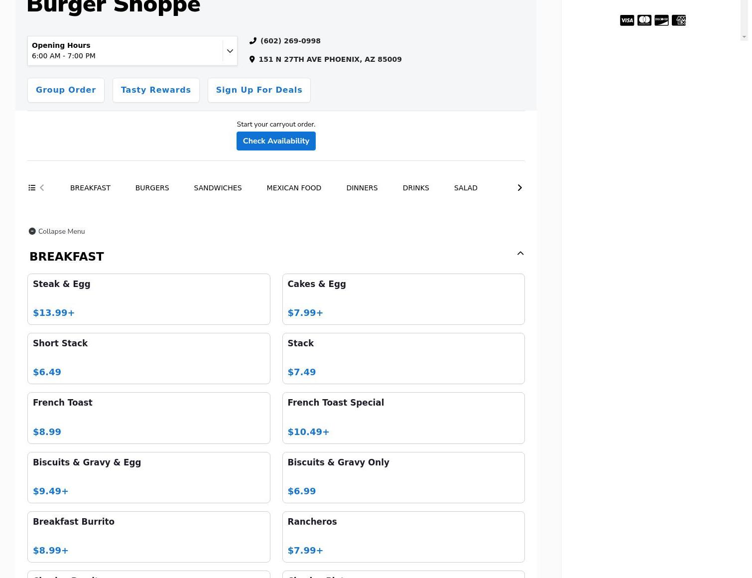The width and height of the screenshot is (752, 578).
Task: Click the $8.99+ Breakfast Burrito price
Action: (x=51, y=551)
